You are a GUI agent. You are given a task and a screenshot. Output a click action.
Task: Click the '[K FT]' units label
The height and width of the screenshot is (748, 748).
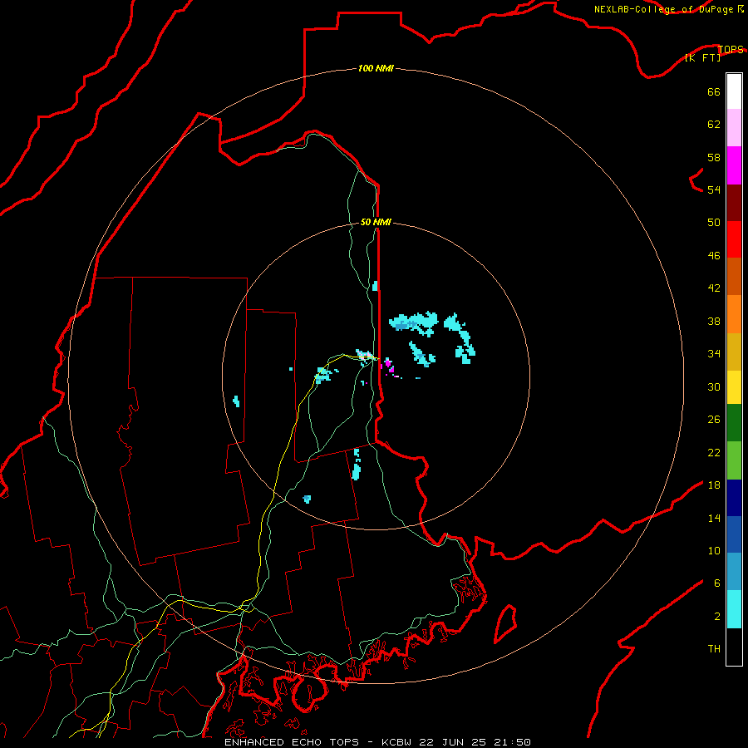[702, 58]
